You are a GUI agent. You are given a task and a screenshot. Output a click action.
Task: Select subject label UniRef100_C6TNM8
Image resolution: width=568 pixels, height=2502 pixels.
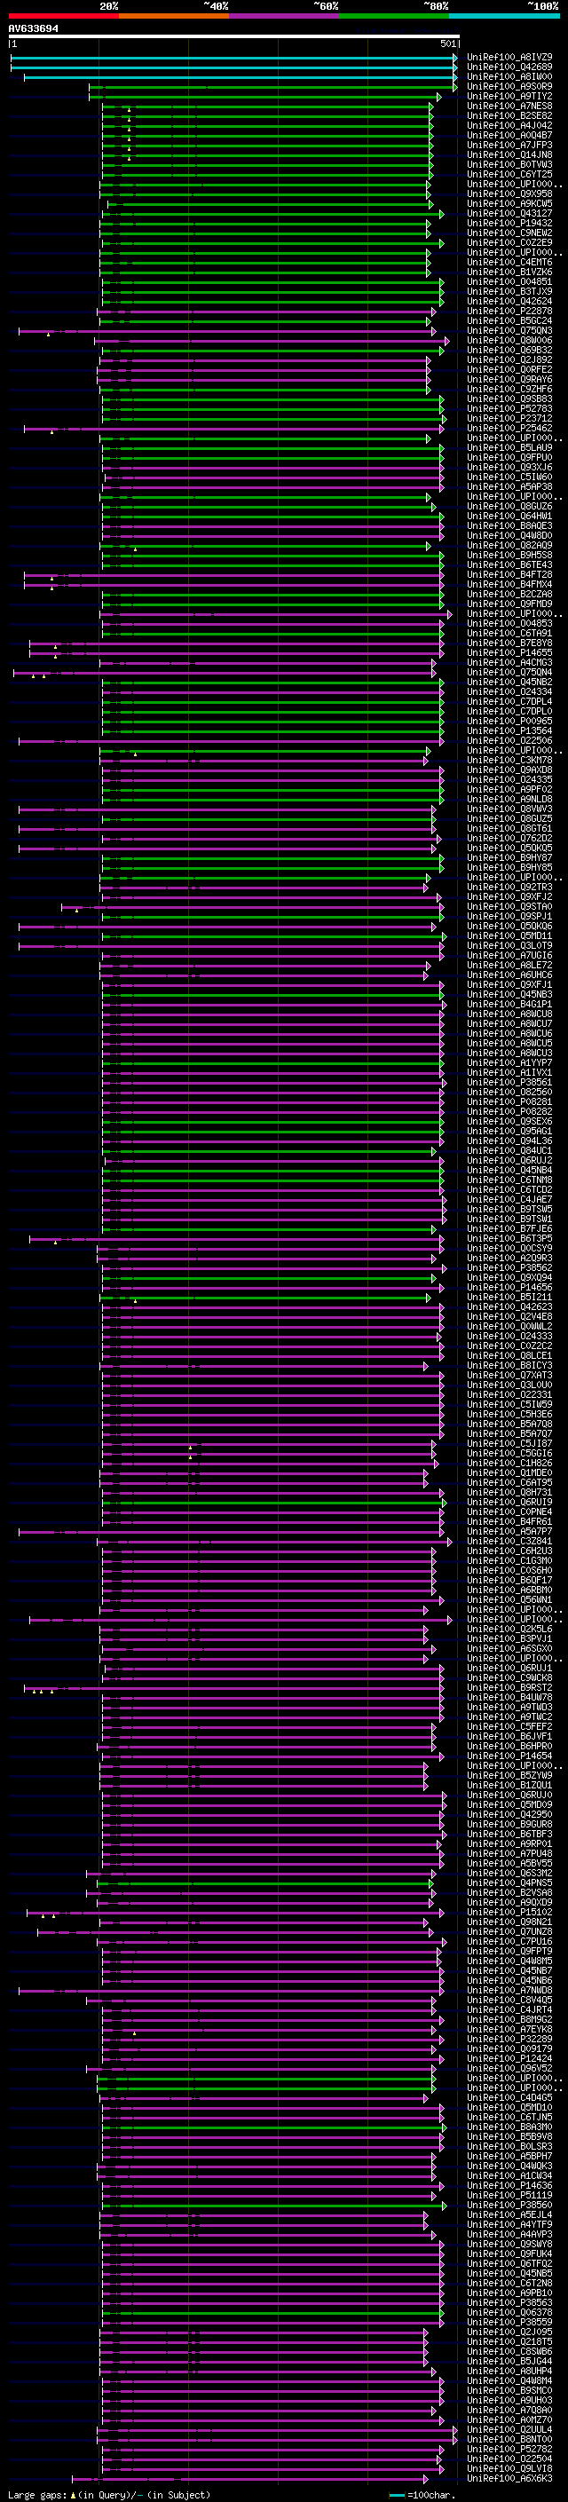(509, 1180)
